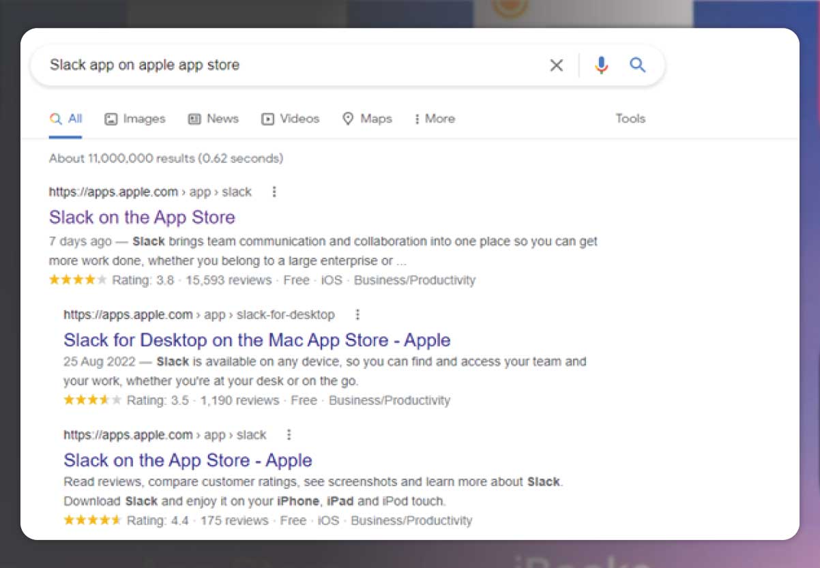
Task: Click the About 11,000,000 results text
Action: pos(166,158)
